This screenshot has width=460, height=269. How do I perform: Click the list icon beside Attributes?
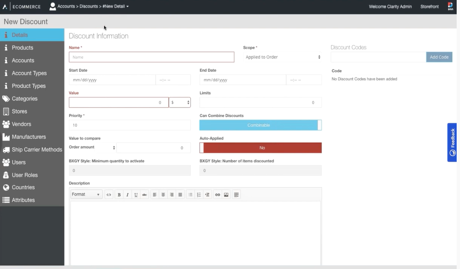6,200
